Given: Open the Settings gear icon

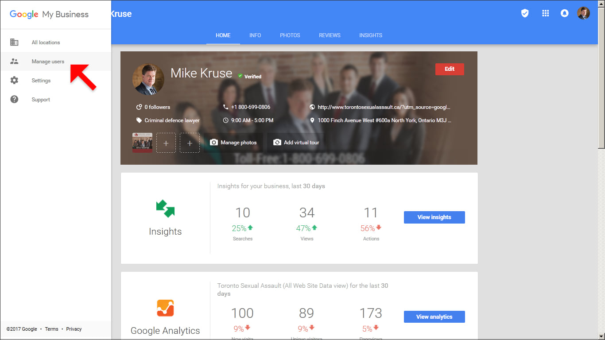Looking at the screenshot, I should (14, 81).
